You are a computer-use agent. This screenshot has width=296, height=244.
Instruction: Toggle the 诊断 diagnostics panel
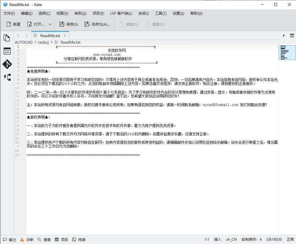(26, 240)
